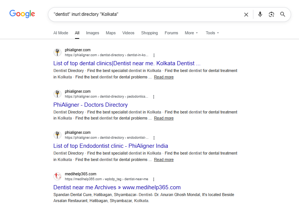Image resolution: width=299 pixels, height=210 pixels.
Task: Click the magnifying glass search icon
Action: click(283, 14)
